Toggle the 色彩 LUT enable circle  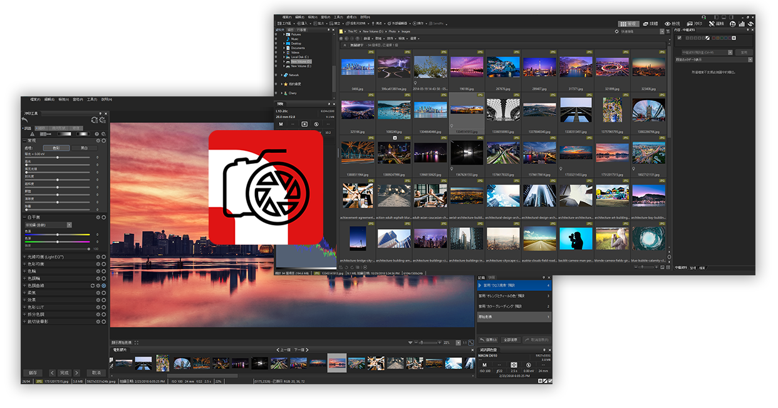103,307
